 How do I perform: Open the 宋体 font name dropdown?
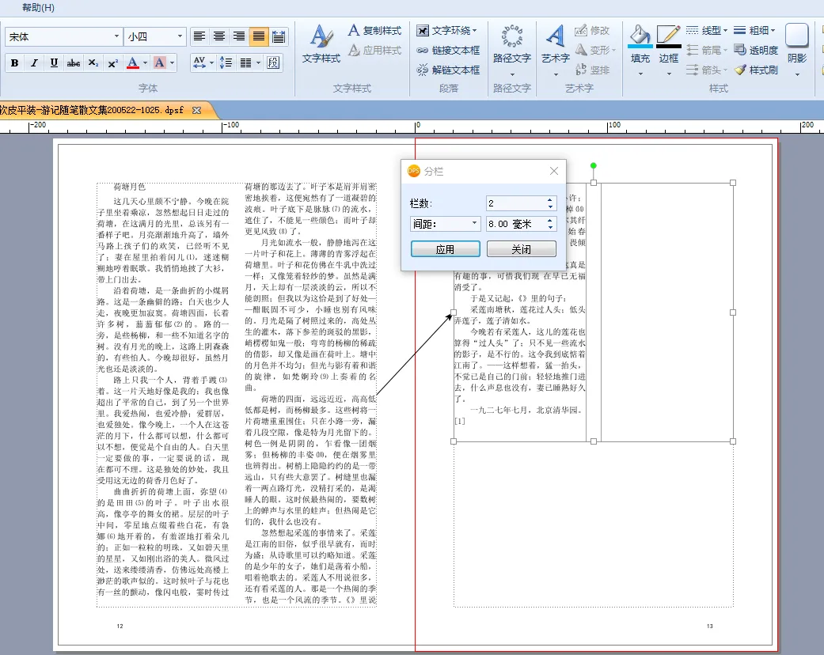(116, 36)
